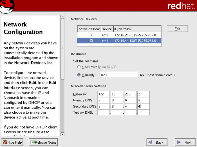The height and width of the screenshot is (147, 197).
Task: Click Tertiary DNS fourth octet field
Action: coord(144,112)
